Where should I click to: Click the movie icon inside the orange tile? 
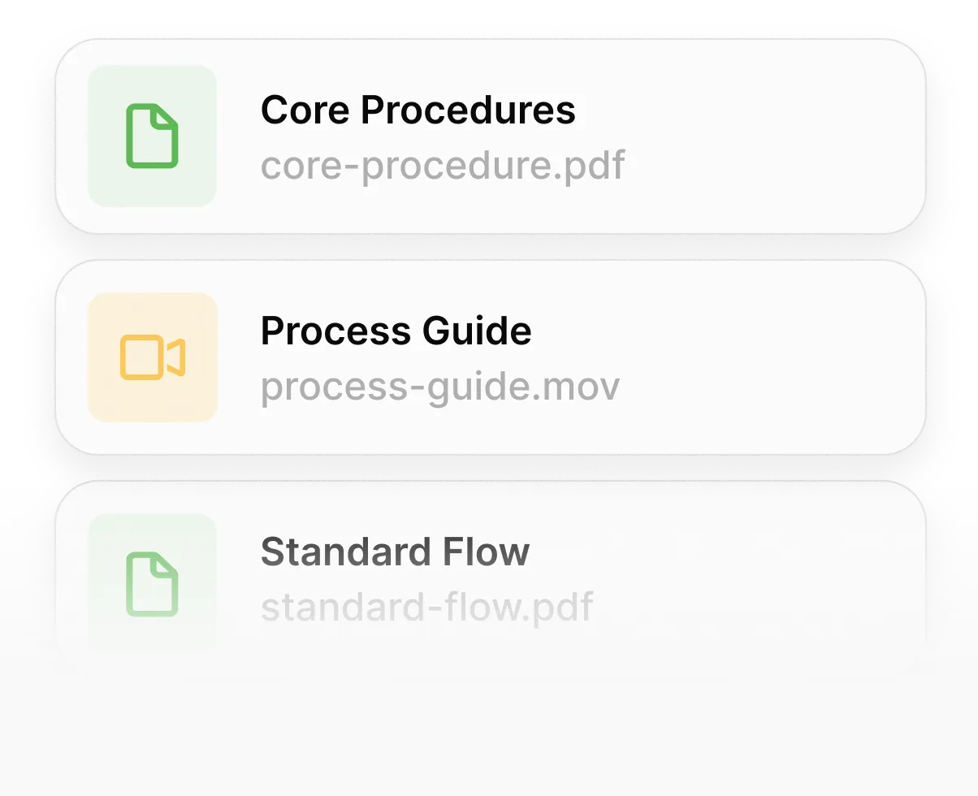coord(152,357)
